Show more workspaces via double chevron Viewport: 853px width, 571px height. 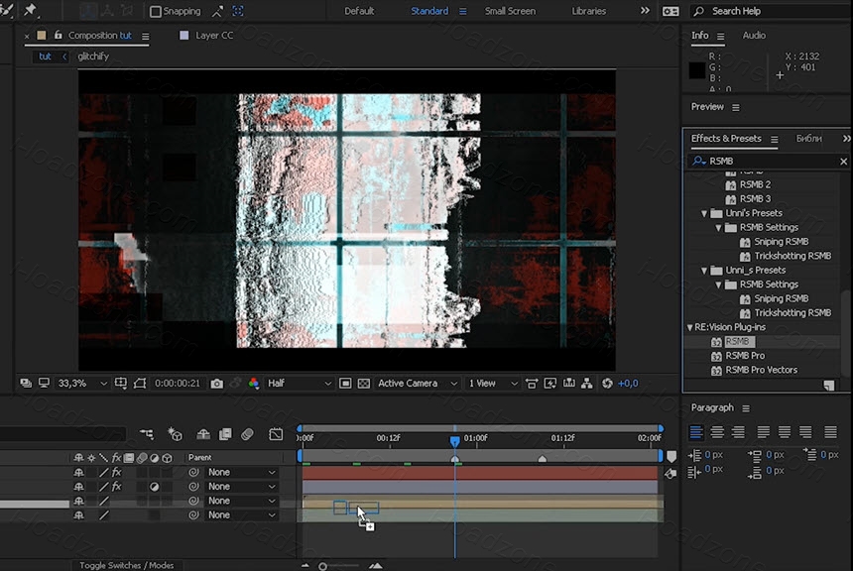(645, 10)
